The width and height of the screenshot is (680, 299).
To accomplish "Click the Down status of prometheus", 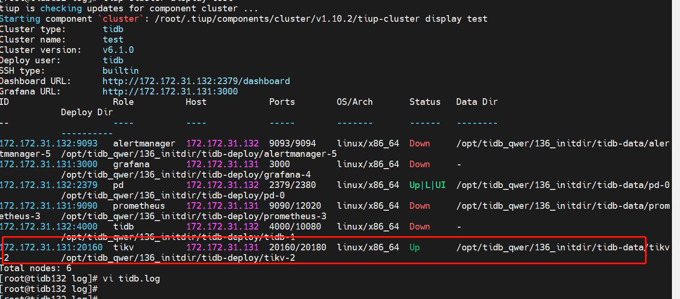I will 419,206.
